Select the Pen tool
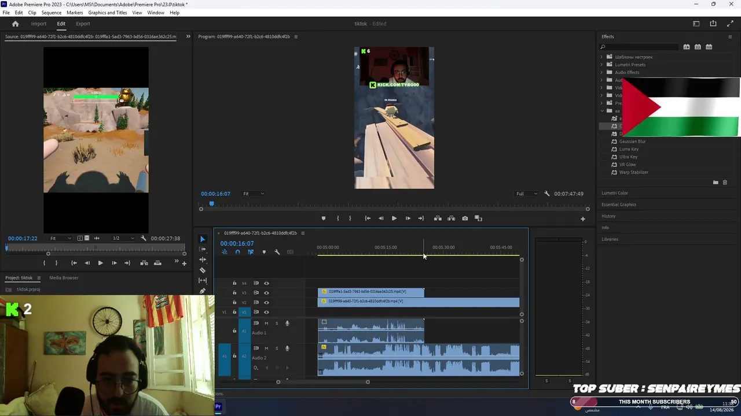 coord(202,291)
